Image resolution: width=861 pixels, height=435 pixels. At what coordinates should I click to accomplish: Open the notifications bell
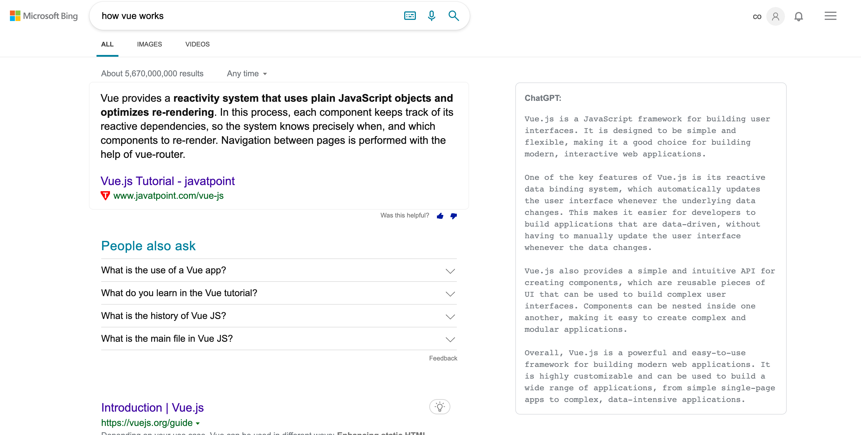[x=798, y=16]
